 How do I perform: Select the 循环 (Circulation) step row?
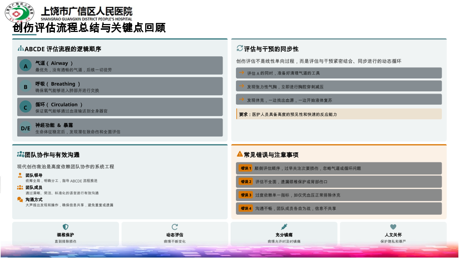[120, 107]
